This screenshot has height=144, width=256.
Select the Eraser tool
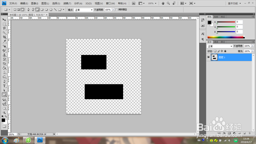coord(4,64)
